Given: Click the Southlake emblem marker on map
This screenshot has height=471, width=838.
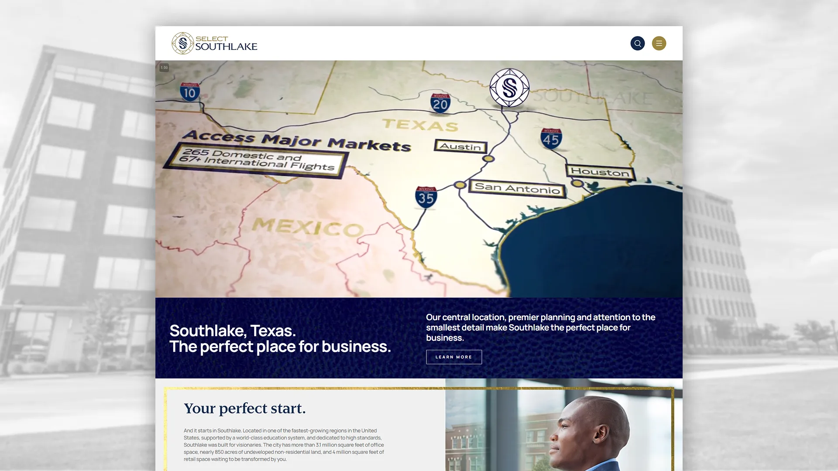Looking at the screenshot, I should (509, 88).
